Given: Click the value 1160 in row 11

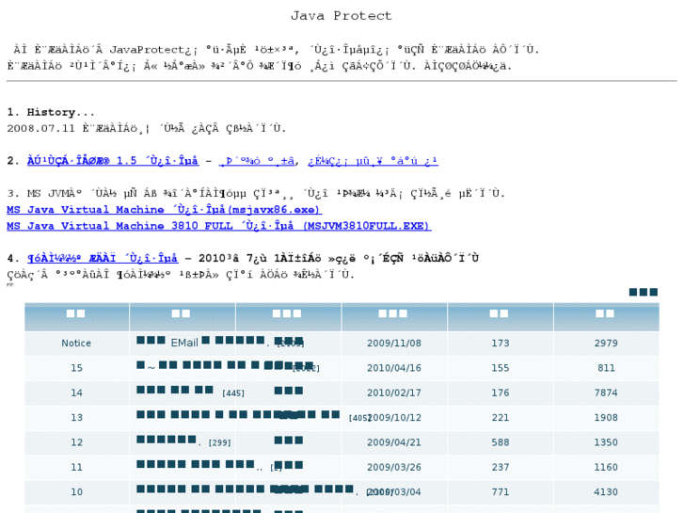Looking at the screenshot, I should [606, 468].
